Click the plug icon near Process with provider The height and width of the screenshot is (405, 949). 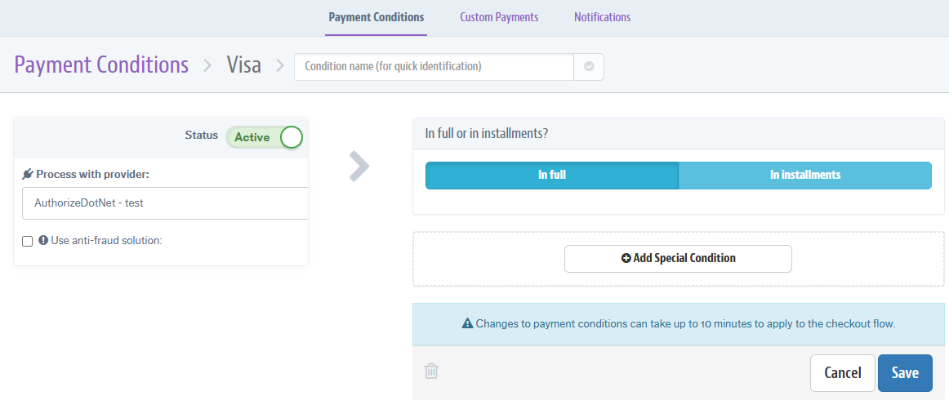pos(28,174)
